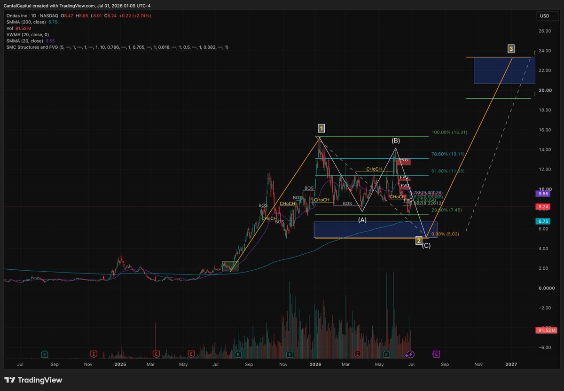564x391 pixels.
Task: Select the lower blue demand zone rectangle
Action: pyautogui.click(x=376, y=230)
